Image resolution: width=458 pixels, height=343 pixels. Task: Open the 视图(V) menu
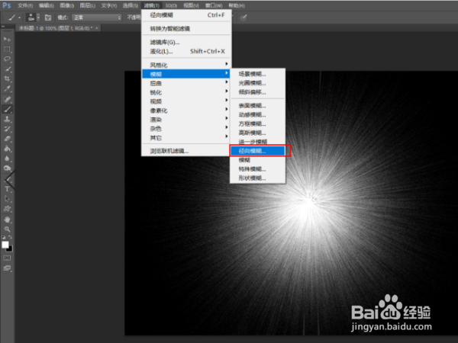click(x=191, y=5)
